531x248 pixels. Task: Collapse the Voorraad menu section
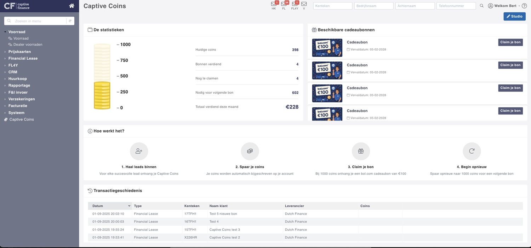pos(17,32)
